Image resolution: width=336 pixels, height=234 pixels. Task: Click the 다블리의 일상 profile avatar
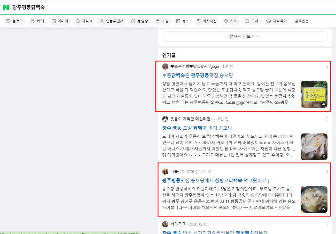(165, 172)
